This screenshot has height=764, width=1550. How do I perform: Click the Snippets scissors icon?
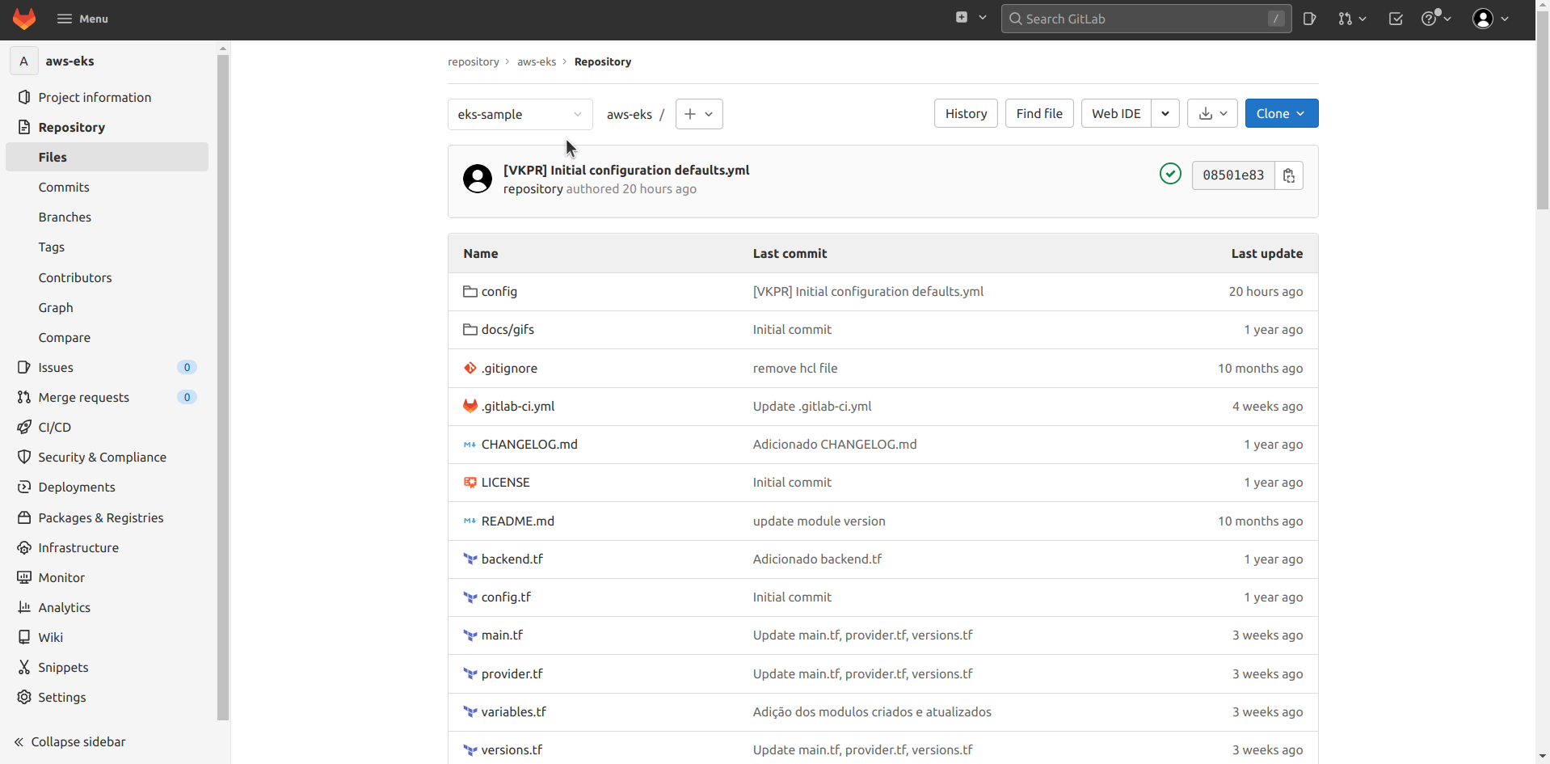pyautogui.click(x=24, y=667)
